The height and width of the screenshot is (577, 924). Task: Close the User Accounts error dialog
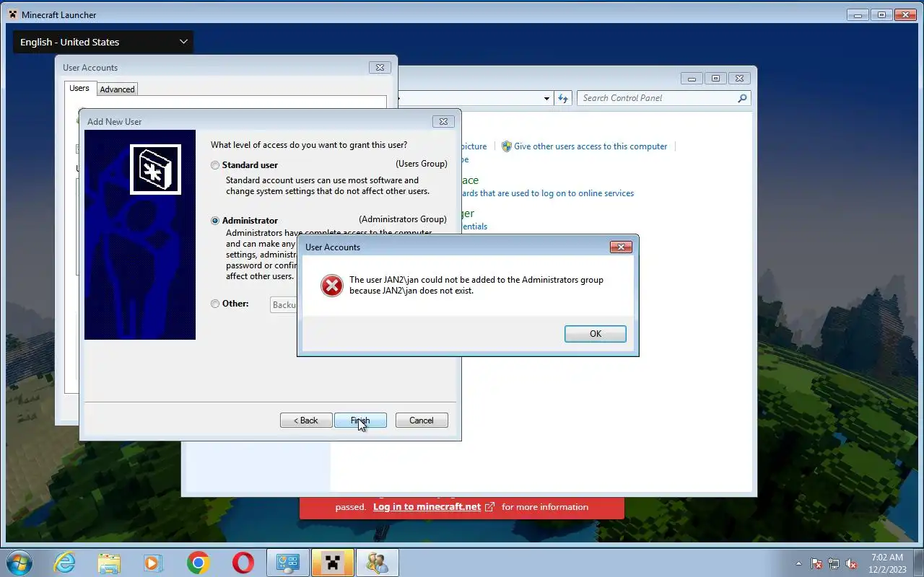[x=621, y=247]
